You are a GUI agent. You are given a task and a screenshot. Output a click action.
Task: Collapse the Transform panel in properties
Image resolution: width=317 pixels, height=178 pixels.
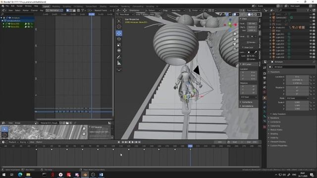pyautogui.click(x=275, y=72)
